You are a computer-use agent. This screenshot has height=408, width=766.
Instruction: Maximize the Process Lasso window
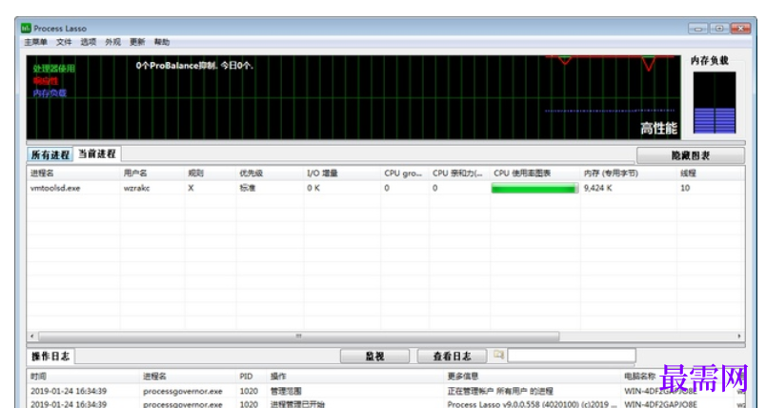(719, 29)
